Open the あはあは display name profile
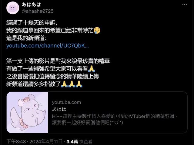 tap(32, 5)
